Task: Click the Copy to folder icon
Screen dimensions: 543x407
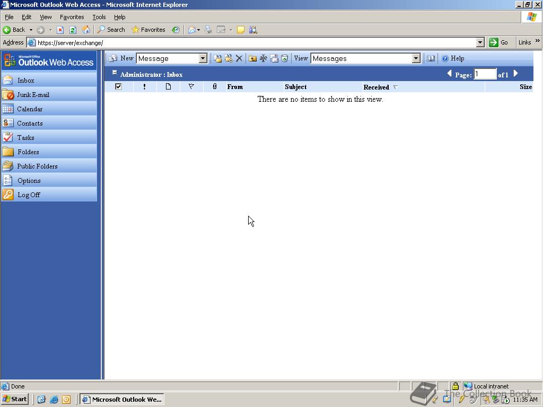Action: coord(229,58)
